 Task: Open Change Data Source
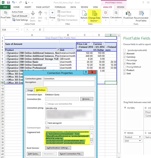(x=94, y=16)
